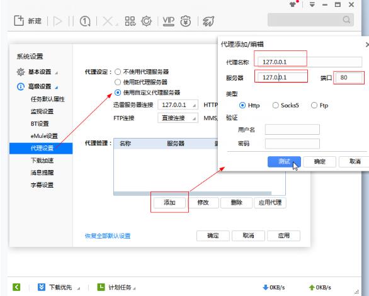Click the QR grid icon in toolbar
The height and width of the screenshot is (296, 369).
[130, 21]
